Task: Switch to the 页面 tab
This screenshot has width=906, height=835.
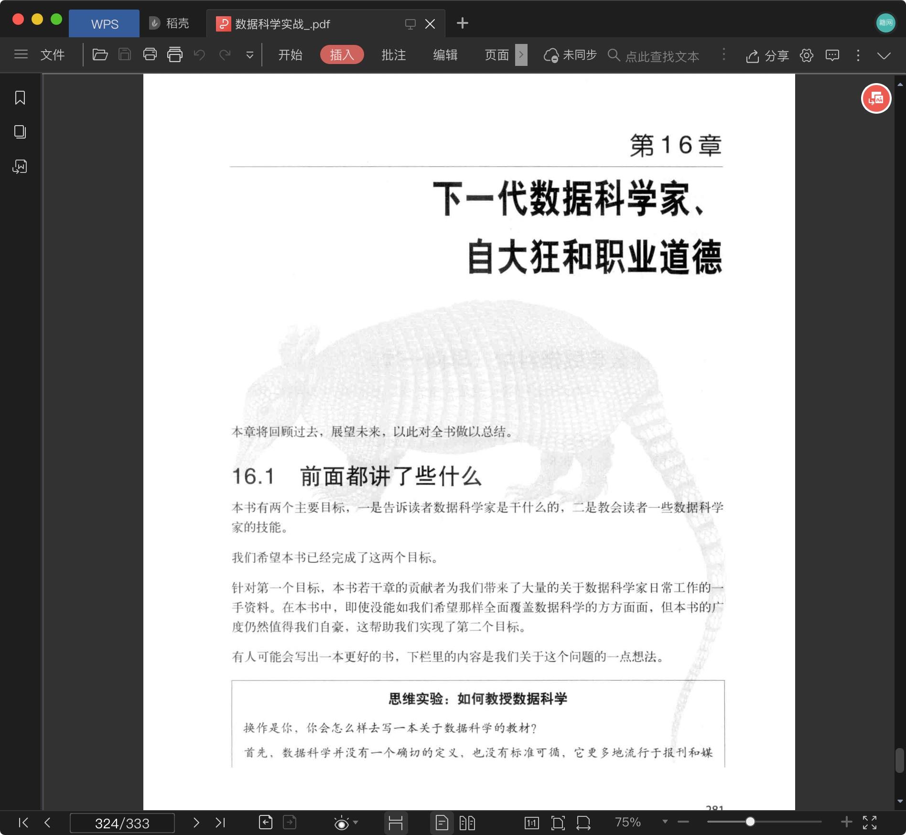Action: 497,55
